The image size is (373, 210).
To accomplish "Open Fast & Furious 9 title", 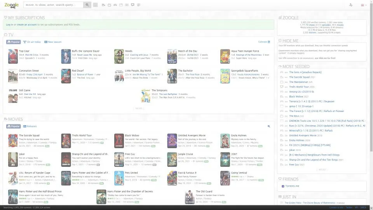I will (x=187, y=173).
